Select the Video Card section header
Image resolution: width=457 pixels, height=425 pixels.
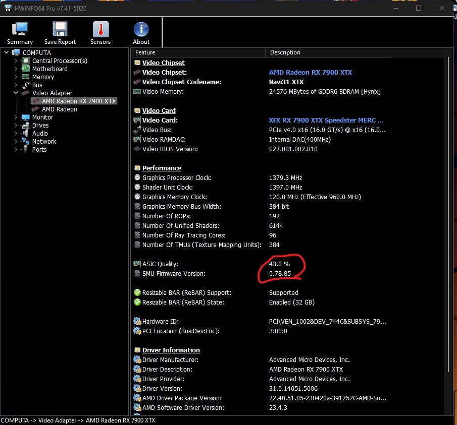coord(159,110)
